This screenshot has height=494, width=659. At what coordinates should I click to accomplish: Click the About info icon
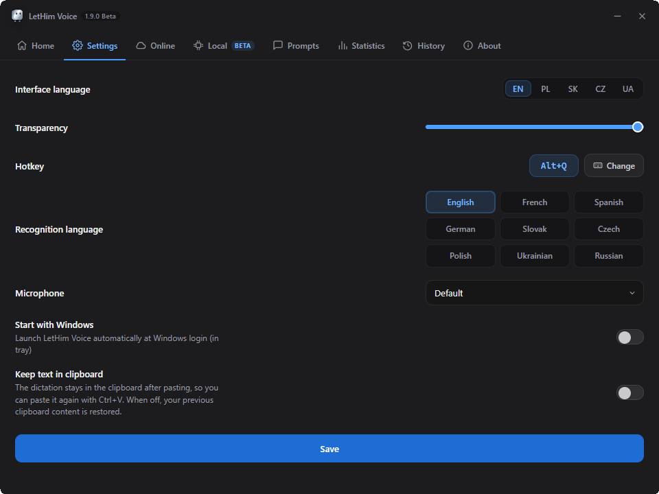click(467, 45)
